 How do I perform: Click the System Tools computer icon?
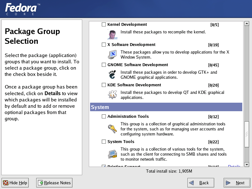(112, 154)
